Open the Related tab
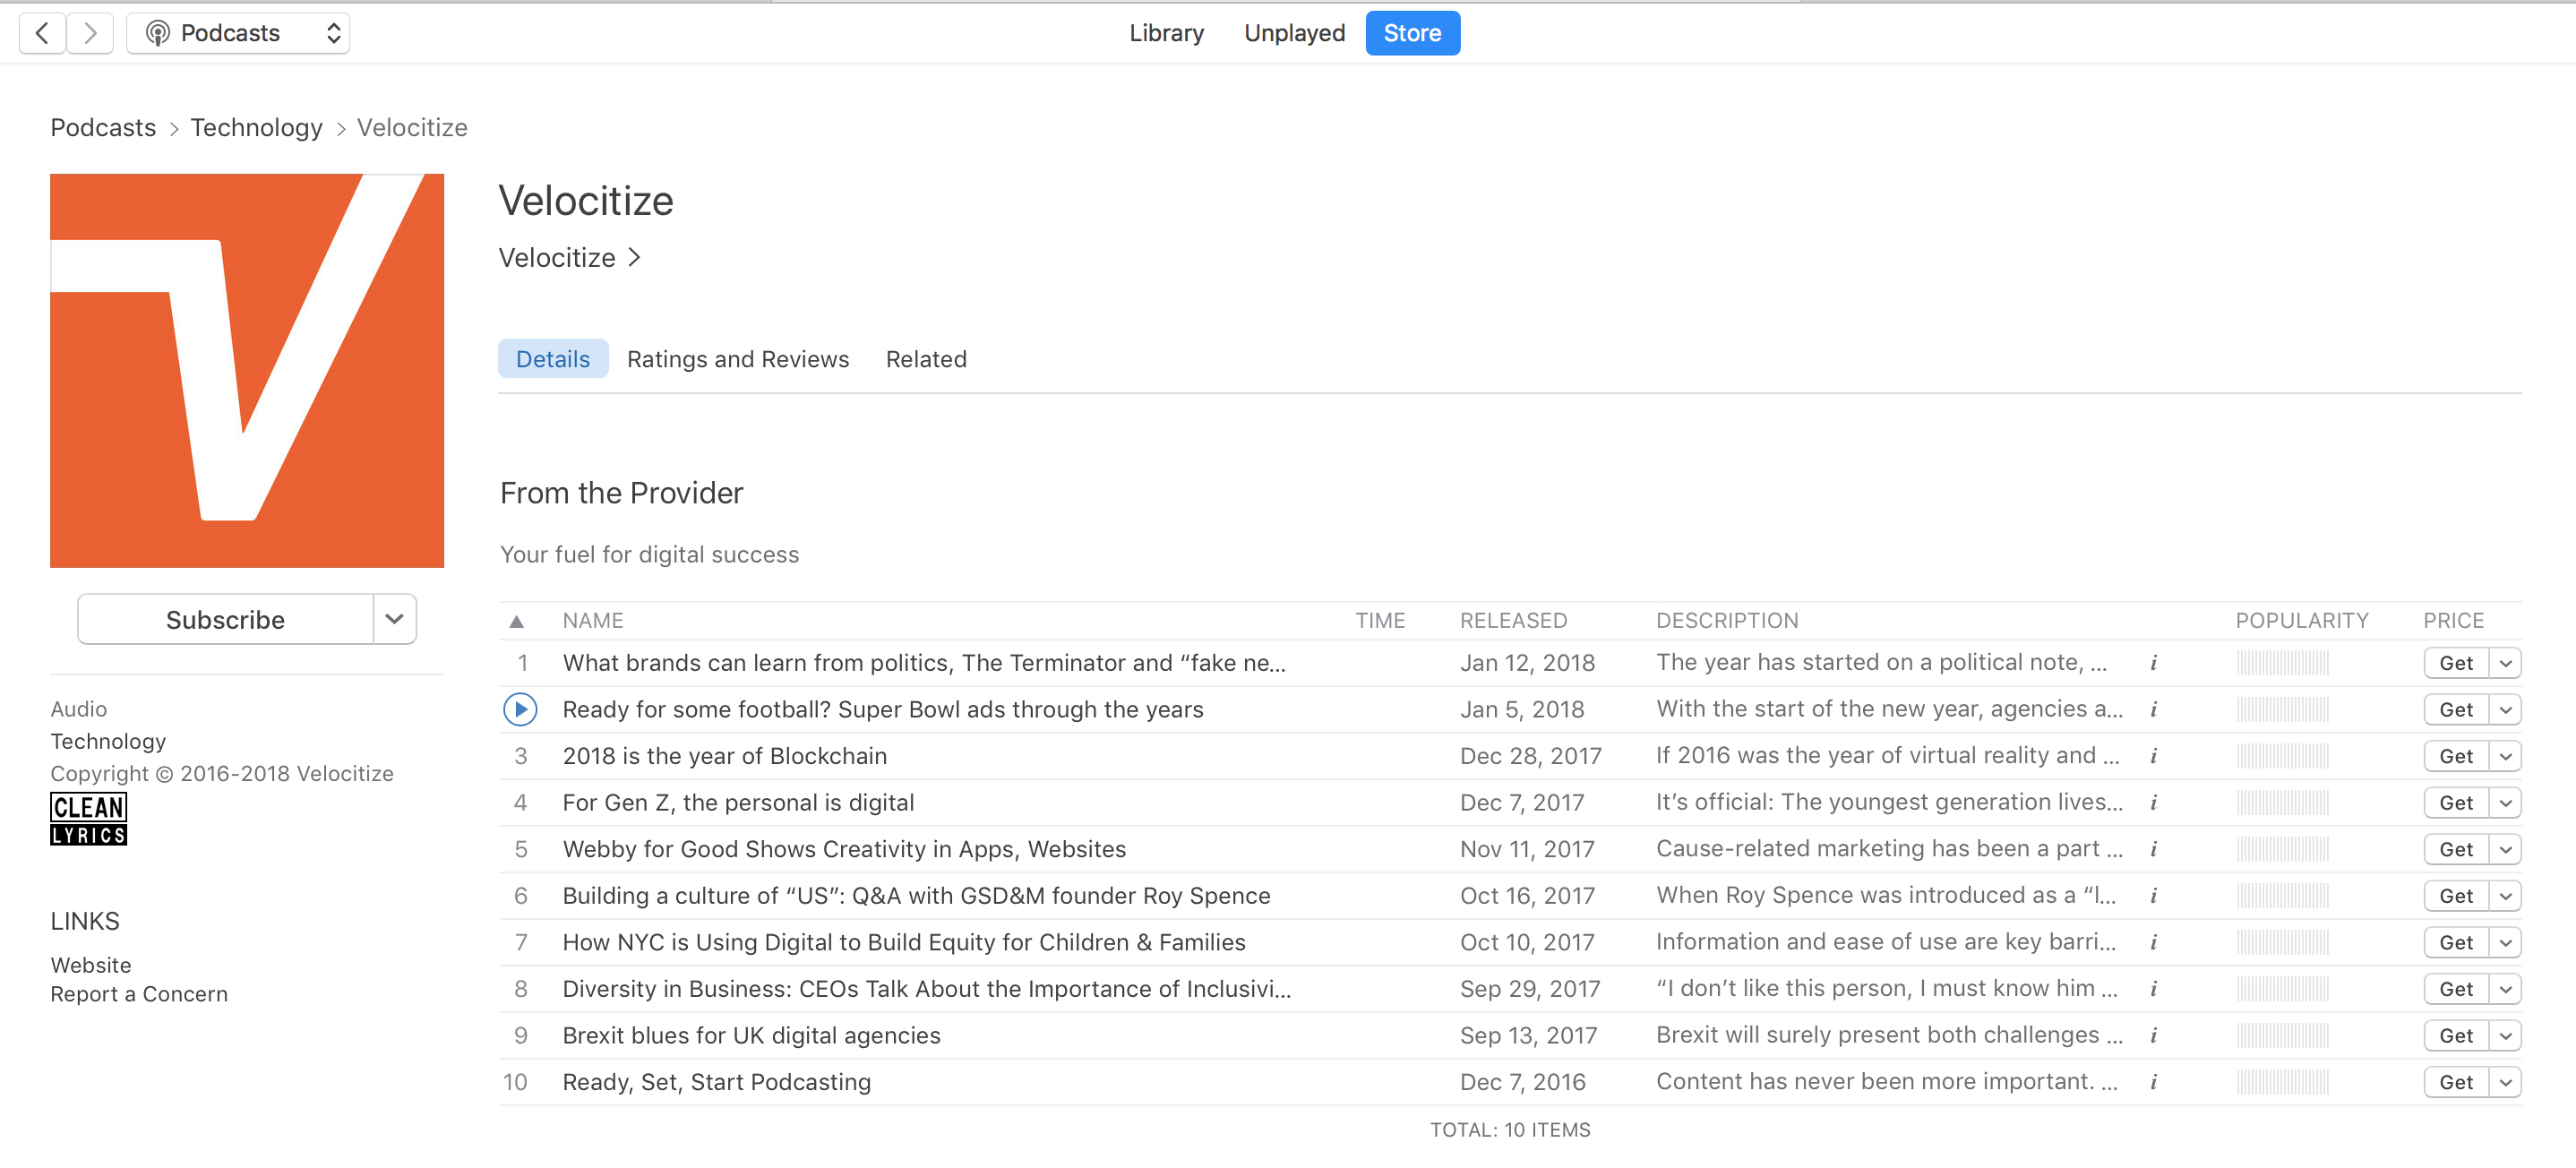Screen dimensions: 2576x1168 pos(926,358)
